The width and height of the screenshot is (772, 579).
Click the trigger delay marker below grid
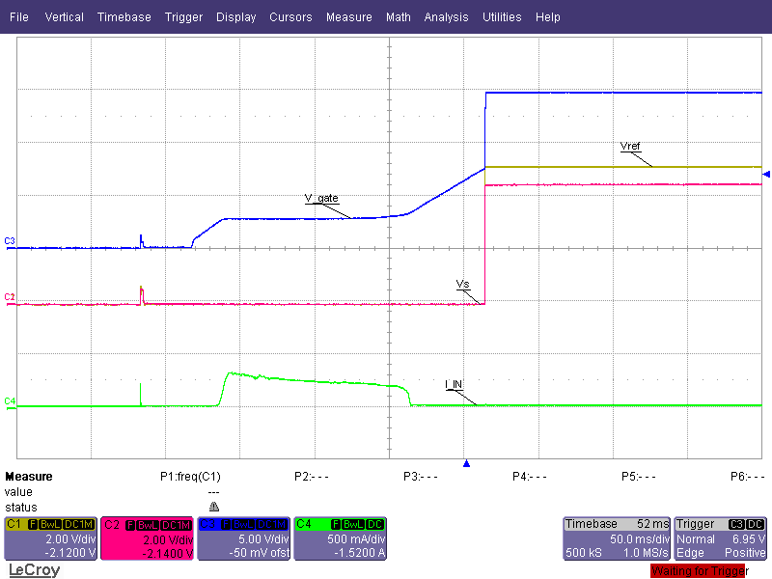pyautogui.click(x=466, y=464)
